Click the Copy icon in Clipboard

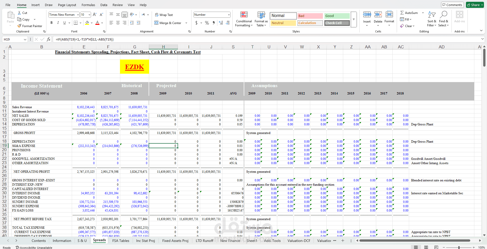tap(19, 20)
